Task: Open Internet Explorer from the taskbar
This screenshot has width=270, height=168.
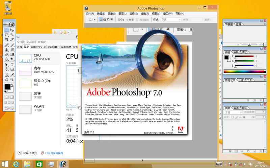Action: coord(16,164)
